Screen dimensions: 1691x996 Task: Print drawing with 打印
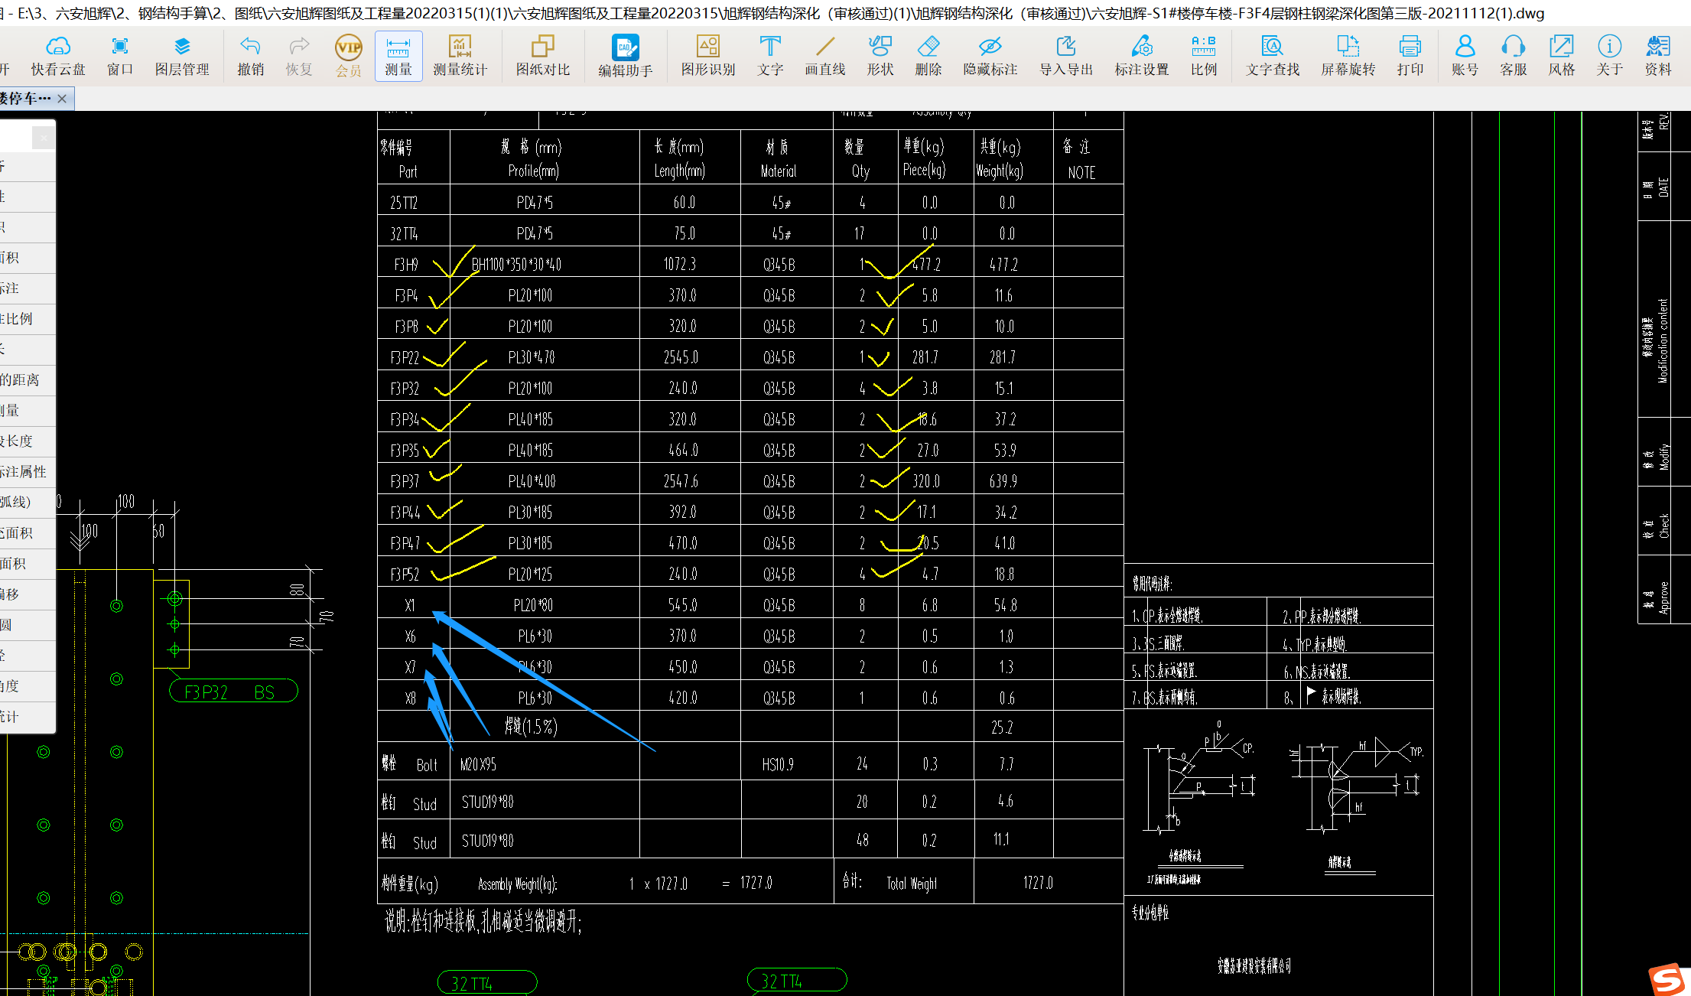click(x=1410, y=56)
